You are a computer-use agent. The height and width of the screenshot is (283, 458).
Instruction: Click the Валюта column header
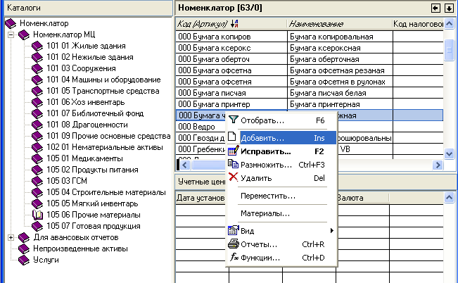362,198
